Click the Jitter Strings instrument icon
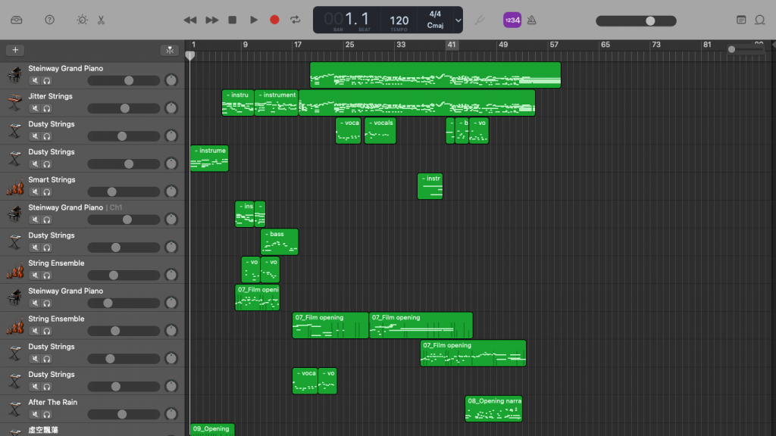The height and width of the screenshot is (436, 776). tap(14, 103)
